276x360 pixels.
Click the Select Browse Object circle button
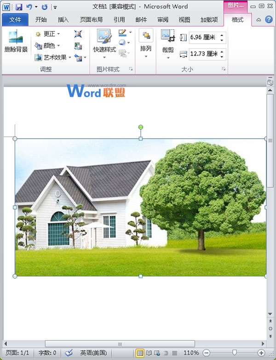point(270,329)
